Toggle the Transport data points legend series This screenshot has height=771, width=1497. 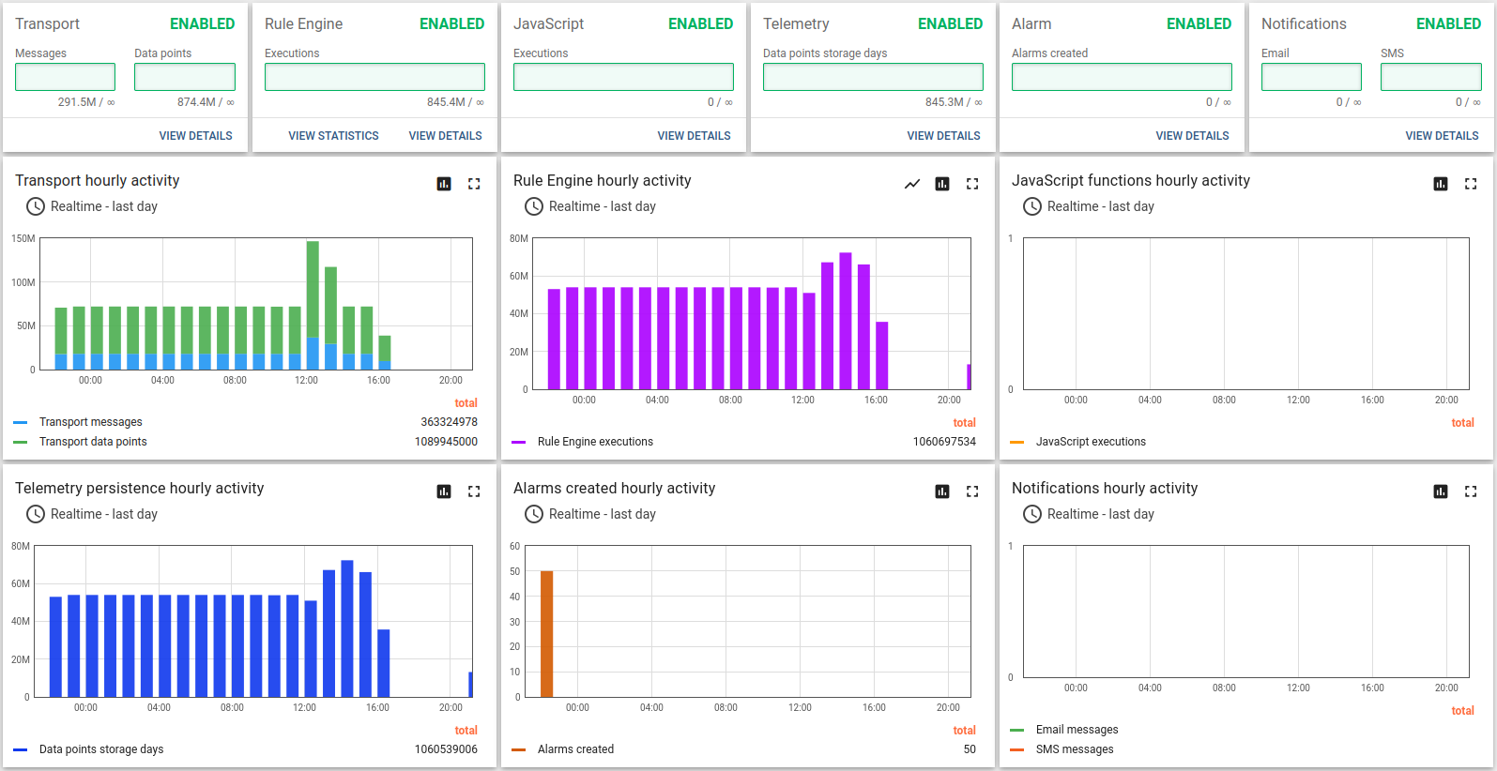(92, 442)
